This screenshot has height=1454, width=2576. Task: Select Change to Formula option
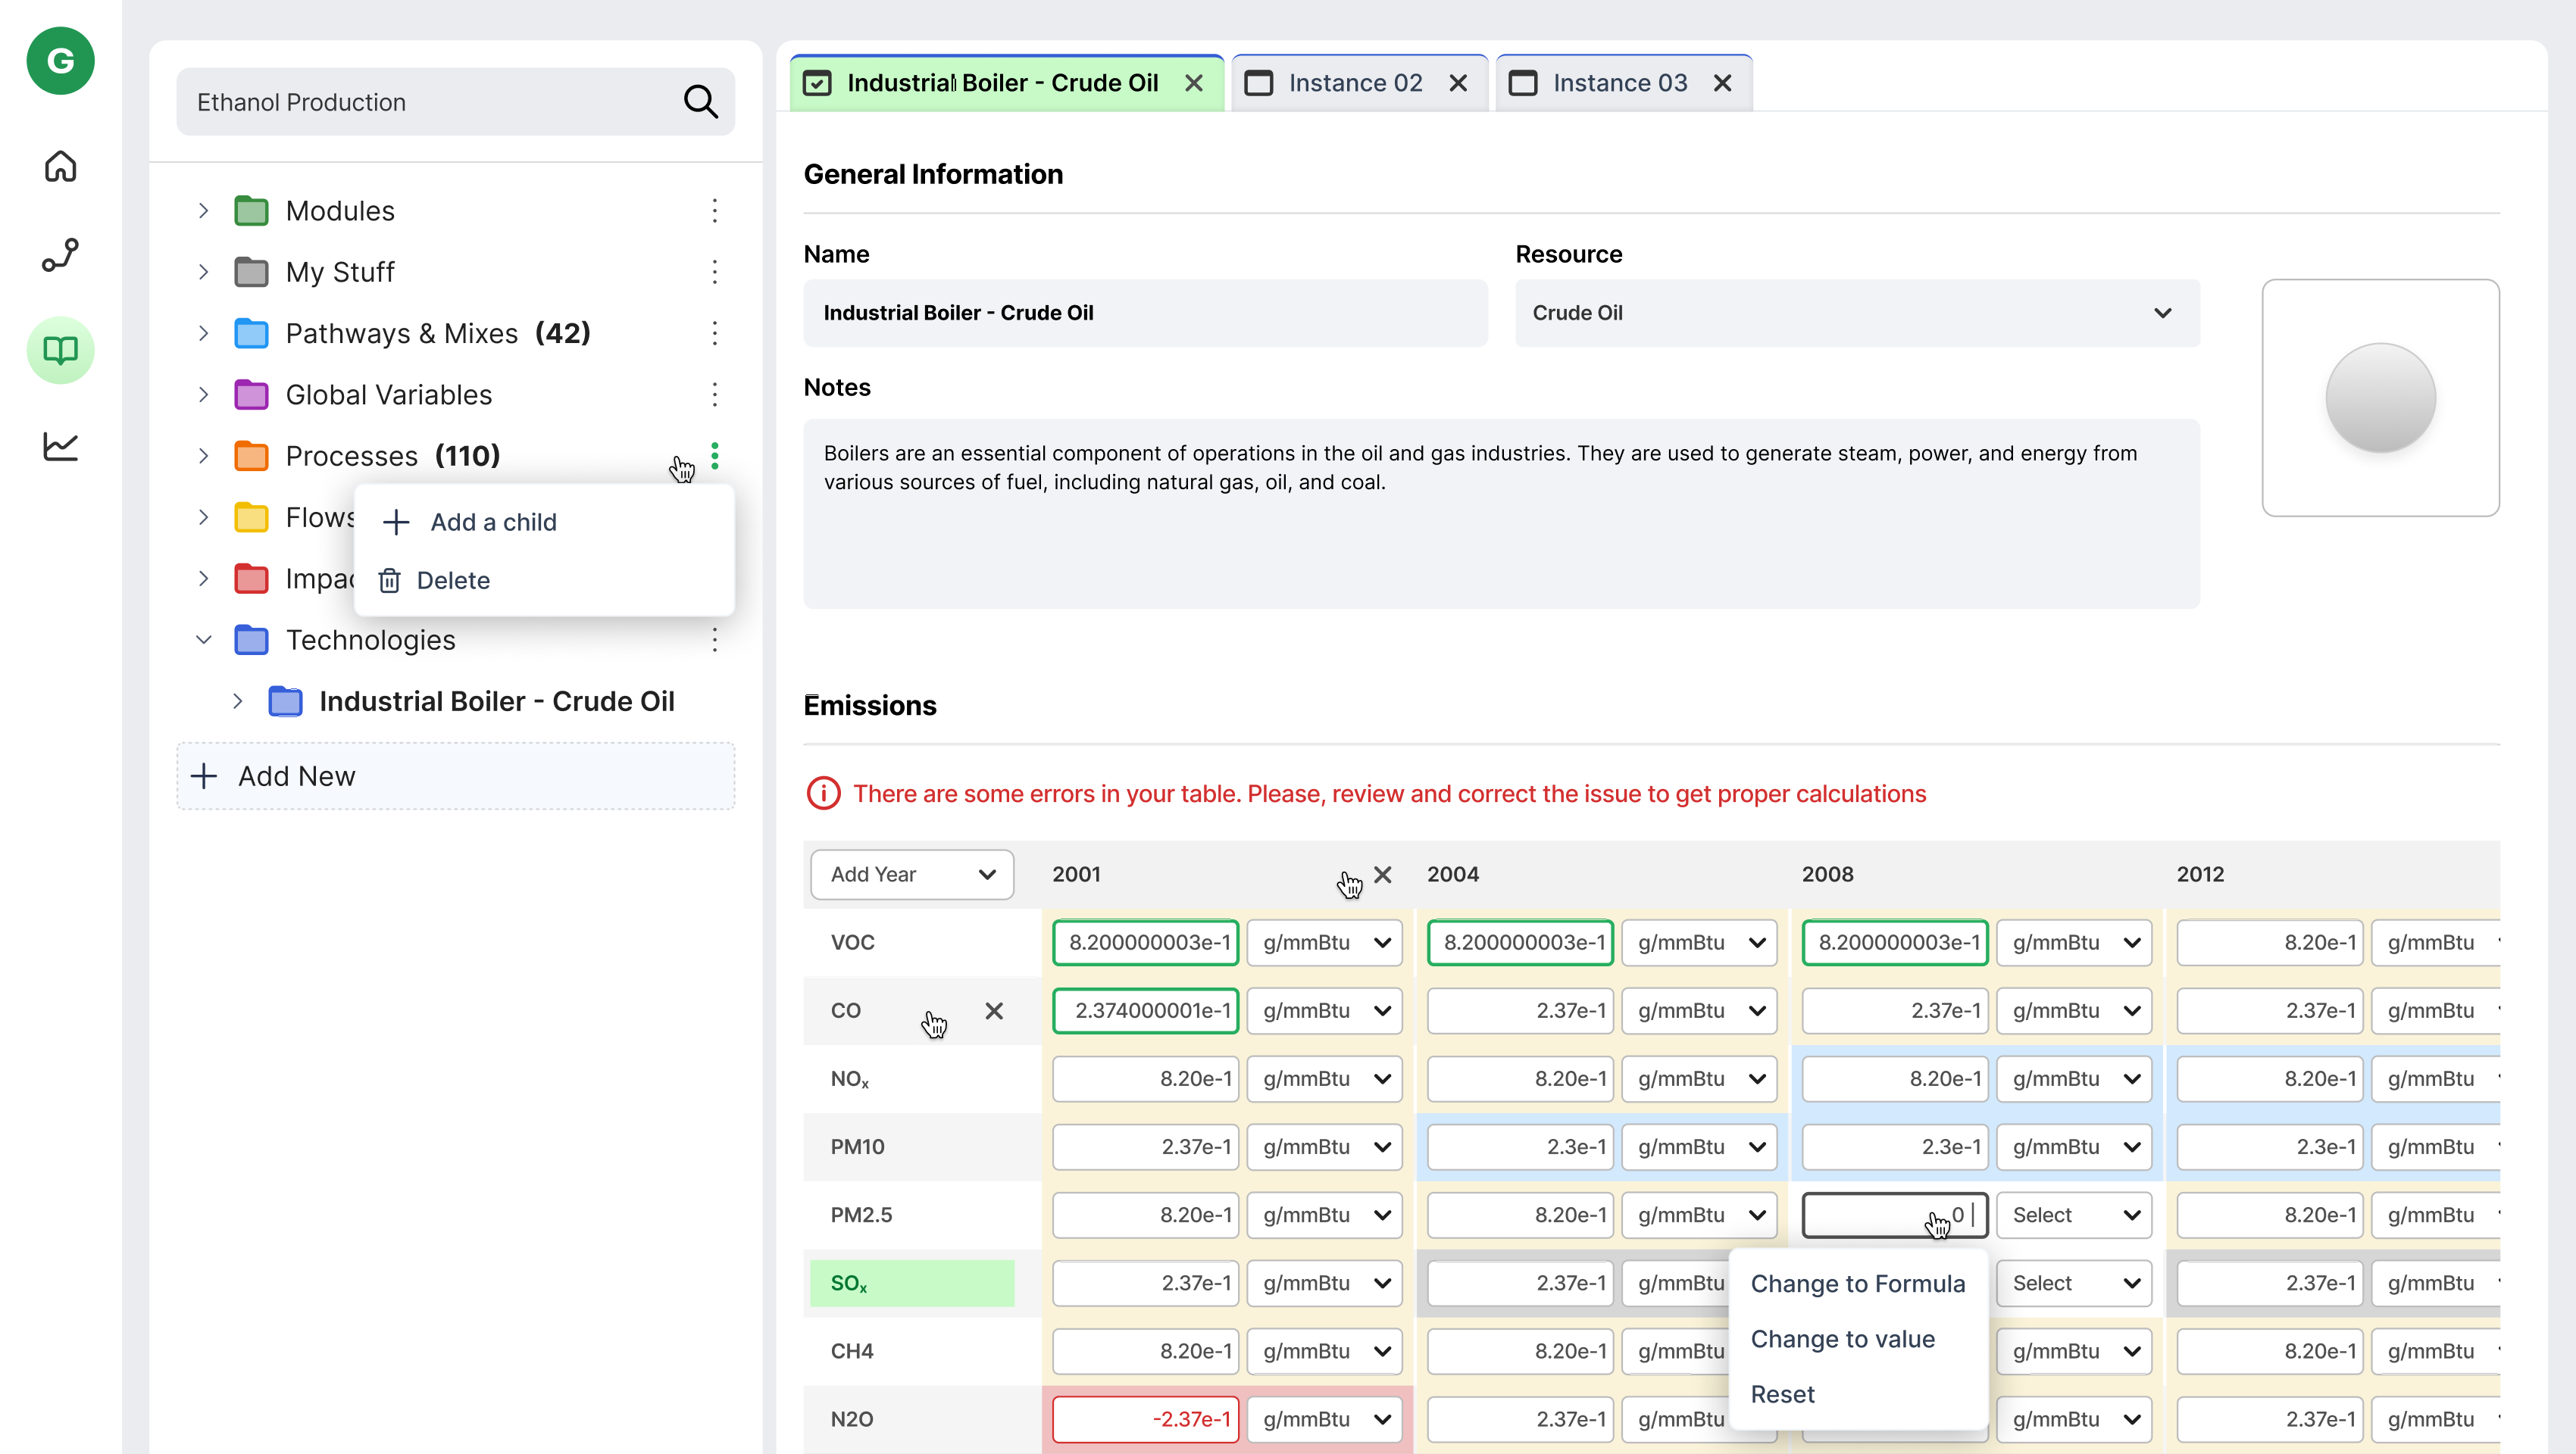(1858, 1283)
